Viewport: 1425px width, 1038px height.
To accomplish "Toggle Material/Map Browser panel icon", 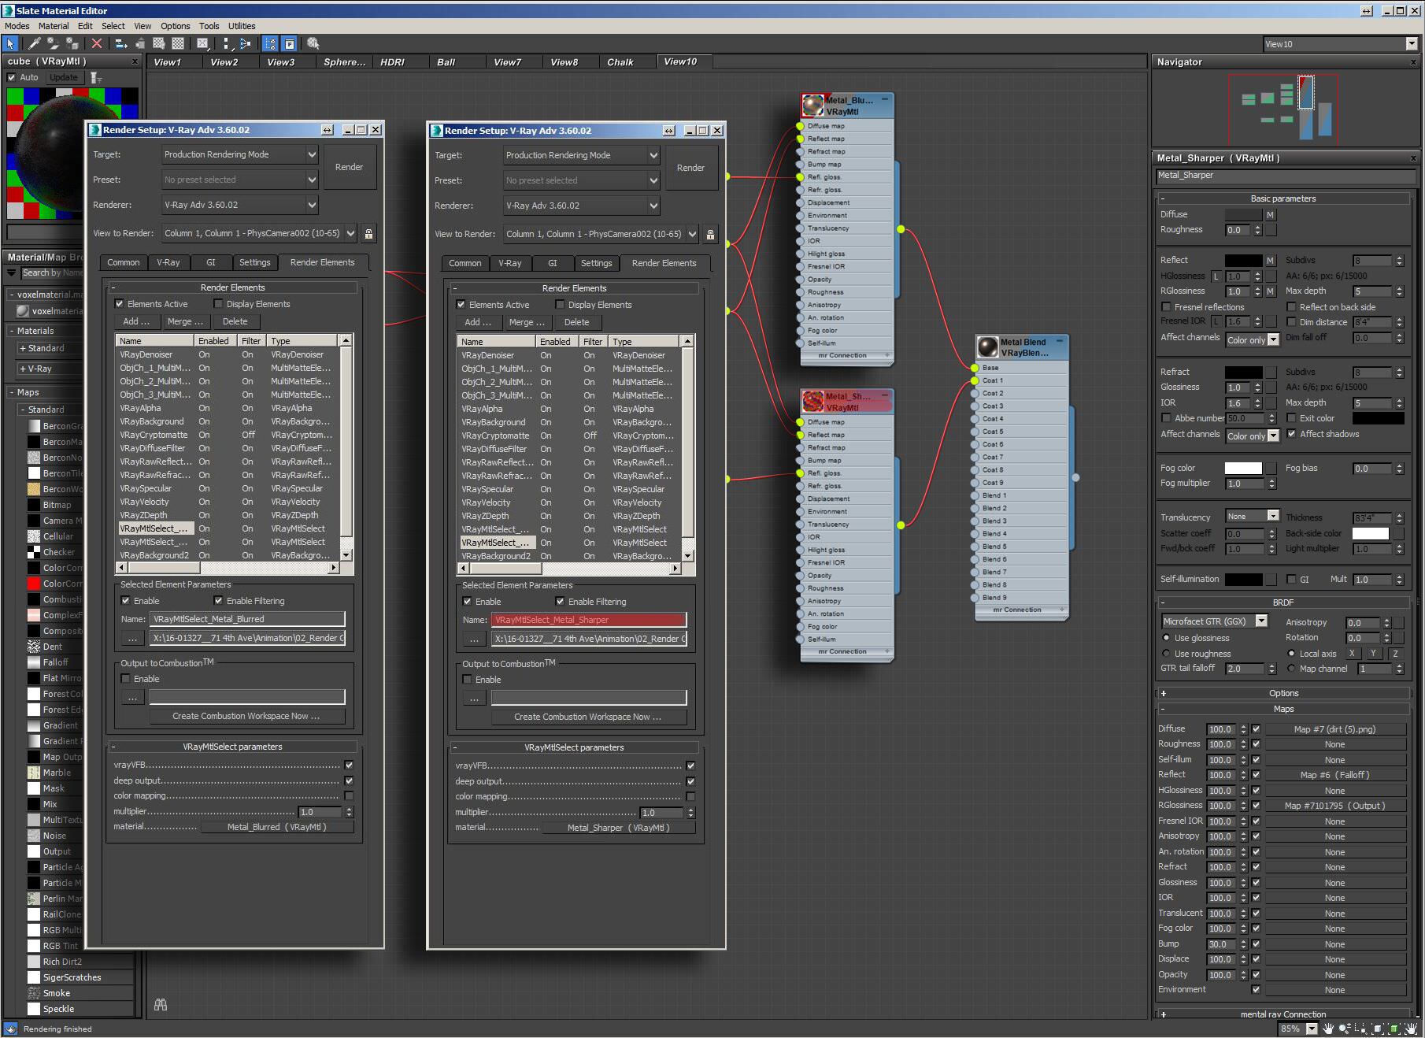I will point(270,43).
